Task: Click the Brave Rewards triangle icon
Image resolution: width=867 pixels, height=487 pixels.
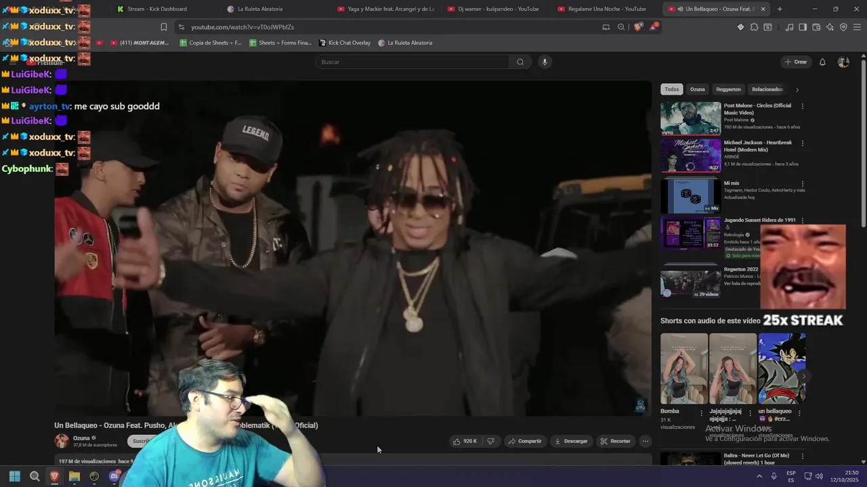Action: pos(654,27)
